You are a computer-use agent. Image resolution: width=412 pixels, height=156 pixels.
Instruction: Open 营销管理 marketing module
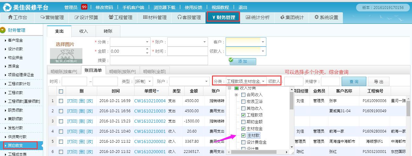point(52,18)
